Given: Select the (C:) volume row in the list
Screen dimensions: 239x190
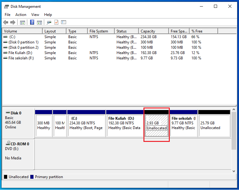Looking at the screenshot, I should 12,37.
